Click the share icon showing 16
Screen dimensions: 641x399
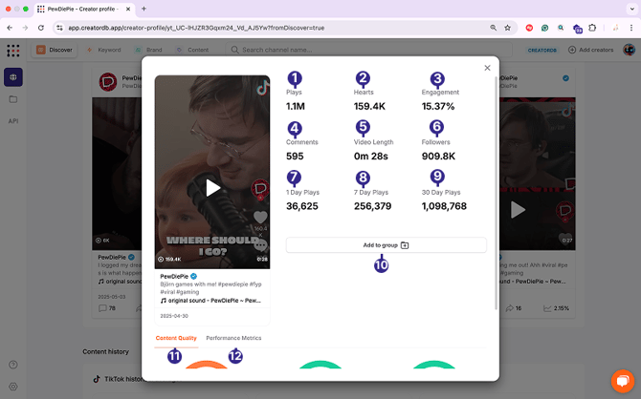click(509, 308)
